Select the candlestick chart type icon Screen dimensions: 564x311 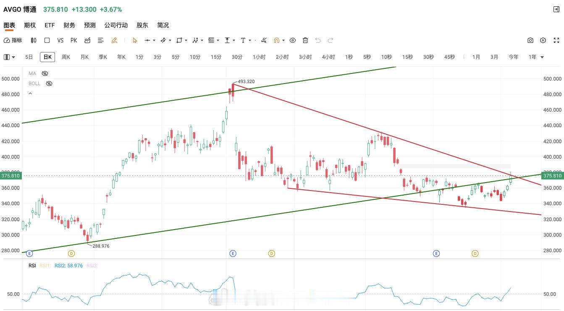(x=34, y=40)
